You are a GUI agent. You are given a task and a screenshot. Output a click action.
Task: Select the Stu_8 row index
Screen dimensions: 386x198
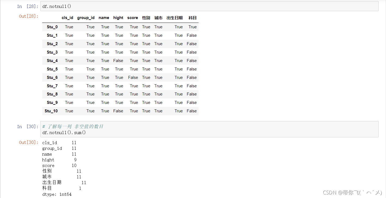point(52,94)
